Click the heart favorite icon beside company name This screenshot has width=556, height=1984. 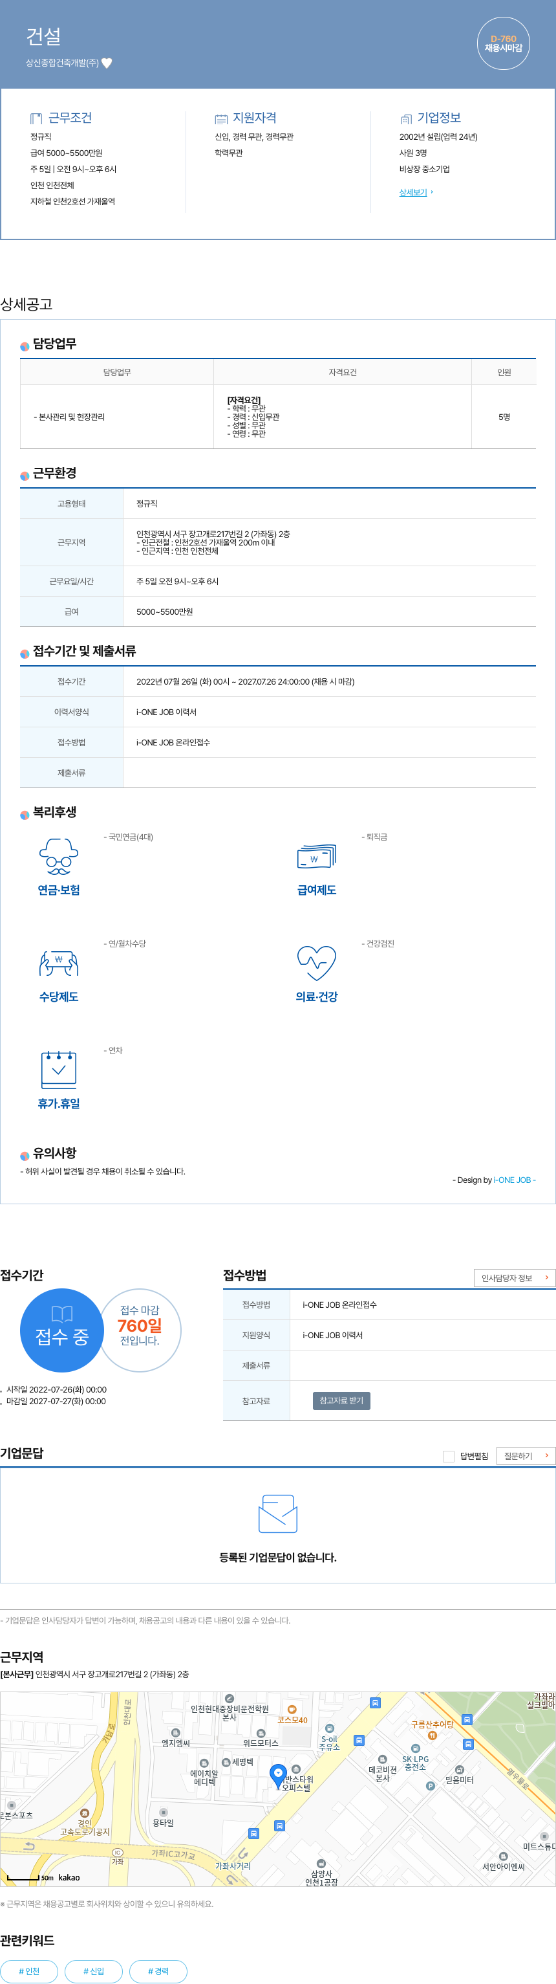coord(107,63)
